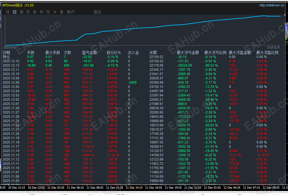The width and height of the screenshot is (288, 195).
Task: Open the 备 comment statistics tab
Action: click(61, 12)
